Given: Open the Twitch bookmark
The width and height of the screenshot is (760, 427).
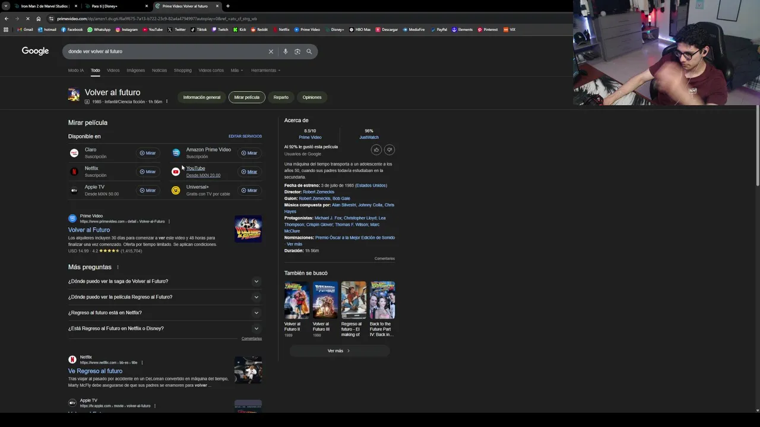Looking at the screenshot, I should [x=220, y=30].
